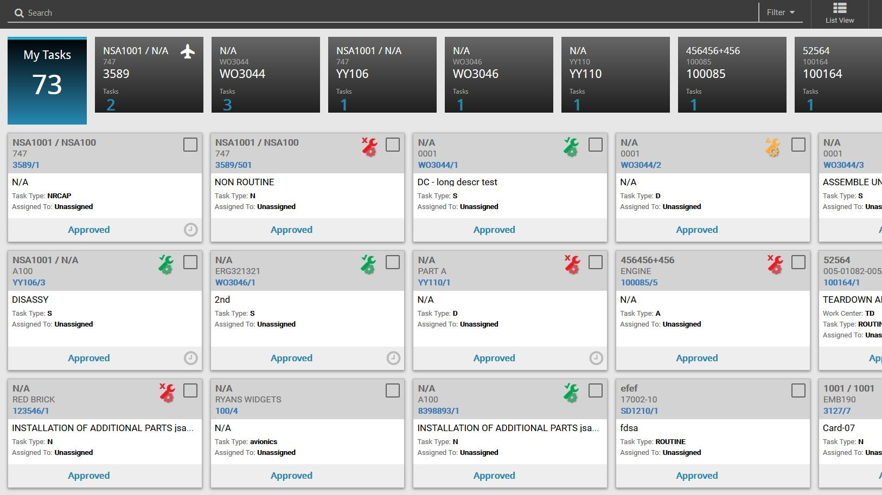
Task: Check the box on the SD1210/1 card
Action: coord(798,390)
